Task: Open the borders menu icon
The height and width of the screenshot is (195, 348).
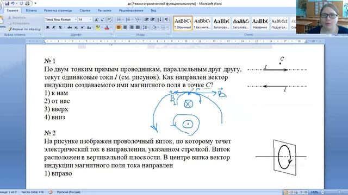Action: pyautogui.click(x=163, y=28)
